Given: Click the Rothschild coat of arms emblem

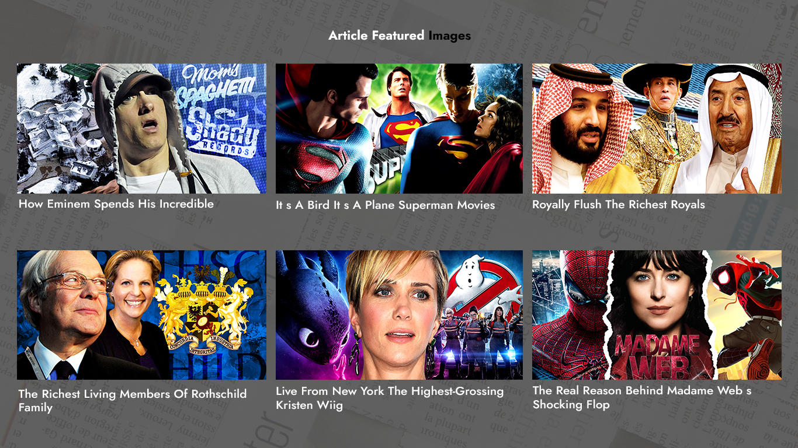Looking at the screenshot, I should [x=202, y=309].
